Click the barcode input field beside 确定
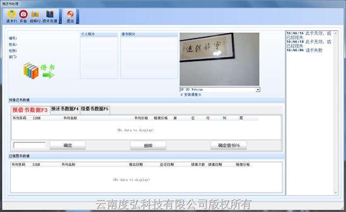This screenshot has width=346, height=212. pyautogui.click(x=30, y=145)
